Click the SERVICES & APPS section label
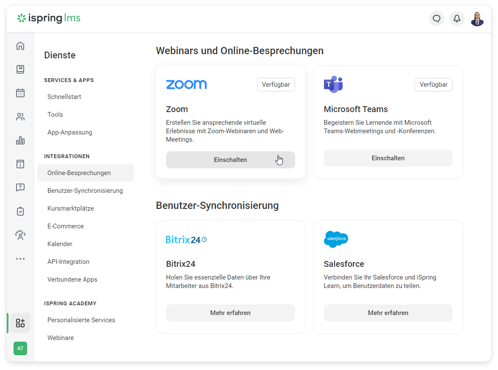This screenshot has width=498, height=370. tap(69, 80)
